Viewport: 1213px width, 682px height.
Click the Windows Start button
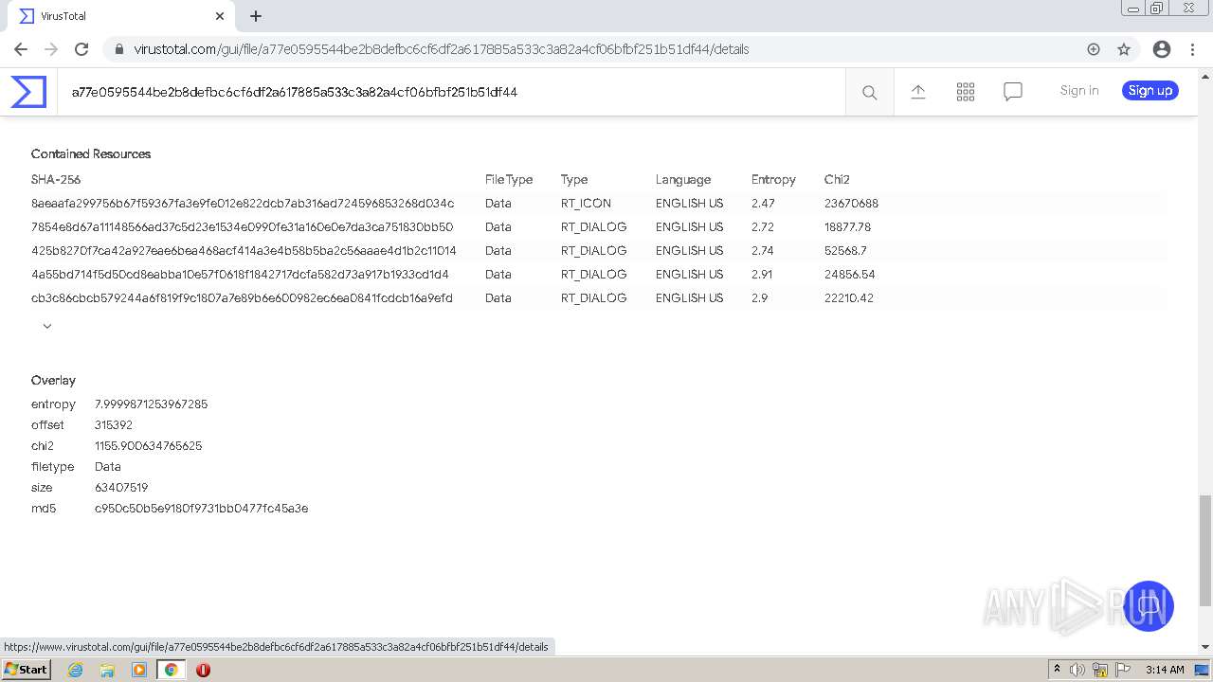(27, 670)
